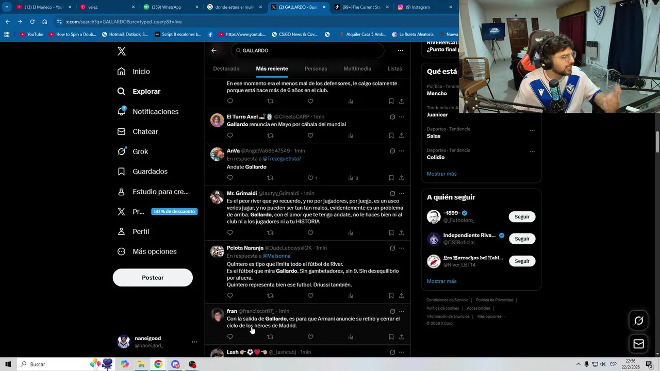Go to Inicio in sidebar

[134, 72]
